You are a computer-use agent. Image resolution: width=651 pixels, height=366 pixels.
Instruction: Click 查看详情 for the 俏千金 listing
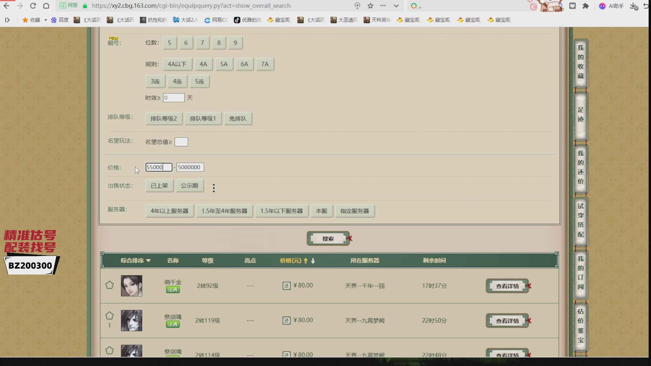click(507, 286)
